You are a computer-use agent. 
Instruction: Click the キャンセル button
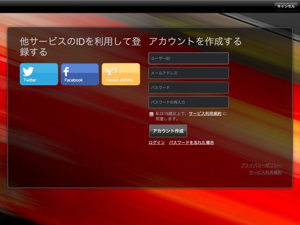[x=286, y=6]
